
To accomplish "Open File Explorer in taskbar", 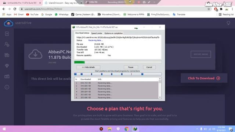I will point(109,129).
